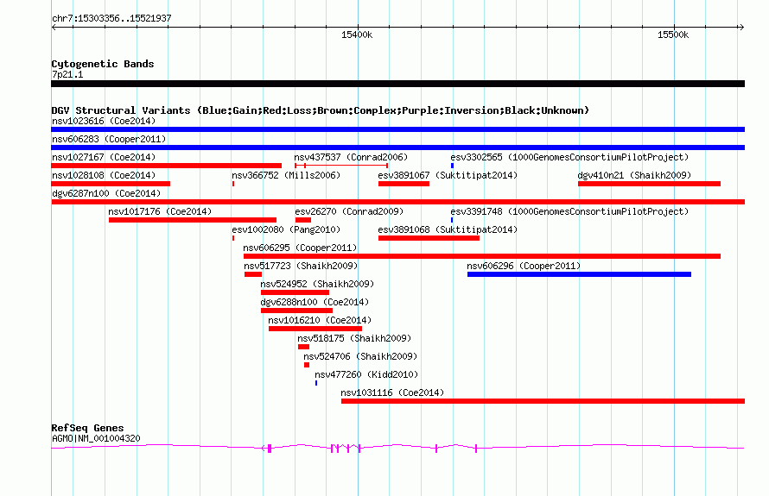Image resolution: width=769 pixels, height=496 pixels.
Task: Select the nsv606295 (Cooper2011) long loss bar
Action: 482,256
